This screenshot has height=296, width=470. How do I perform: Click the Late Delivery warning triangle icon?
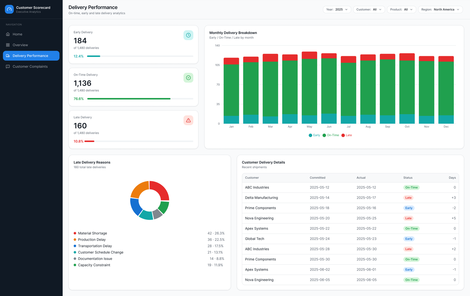click(188, 120)
